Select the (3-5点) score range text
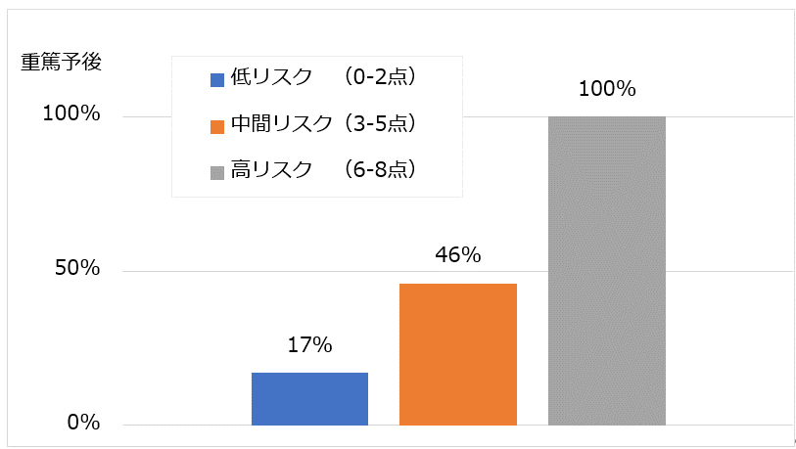 tap(383, 124)
